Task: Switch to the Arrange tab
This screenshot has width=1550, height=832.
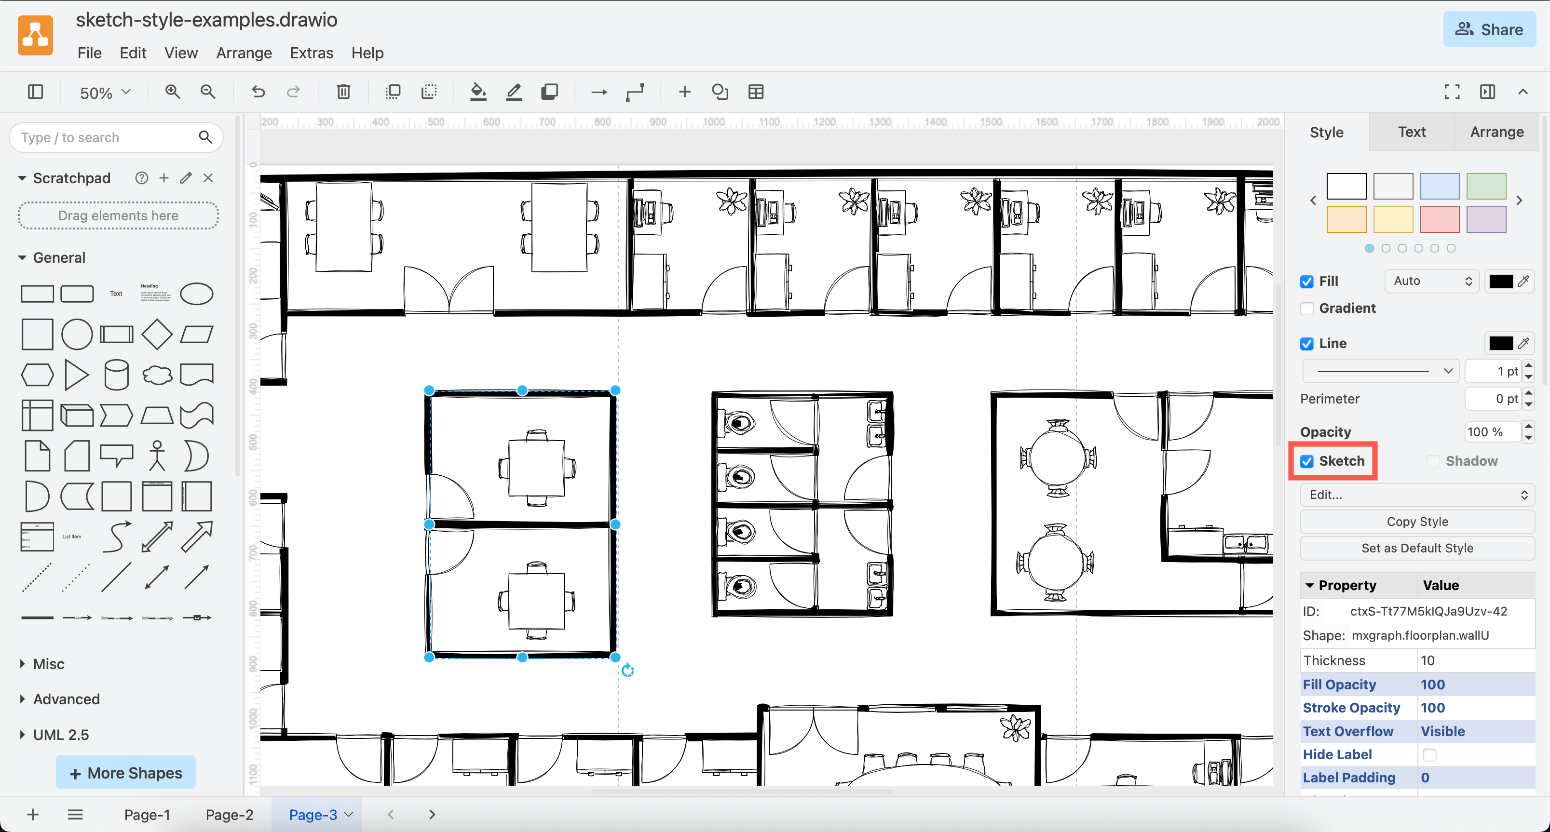Action: [1496, 132]
